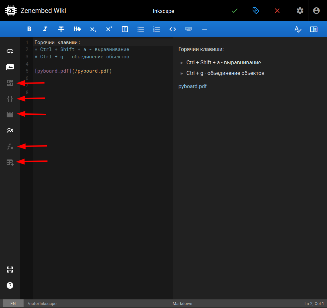The image size is (327, 308).
Task: Insert a numbered list
Action: (157, 29)
